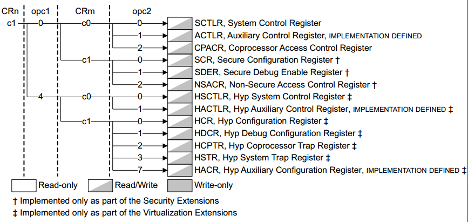
Task: Click the HACR register access box
Action: (180, 170)
